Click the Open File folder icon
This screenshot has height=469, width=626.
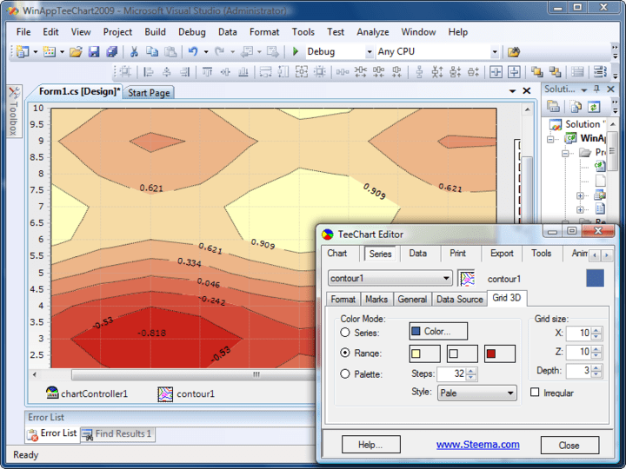(77, 52)
